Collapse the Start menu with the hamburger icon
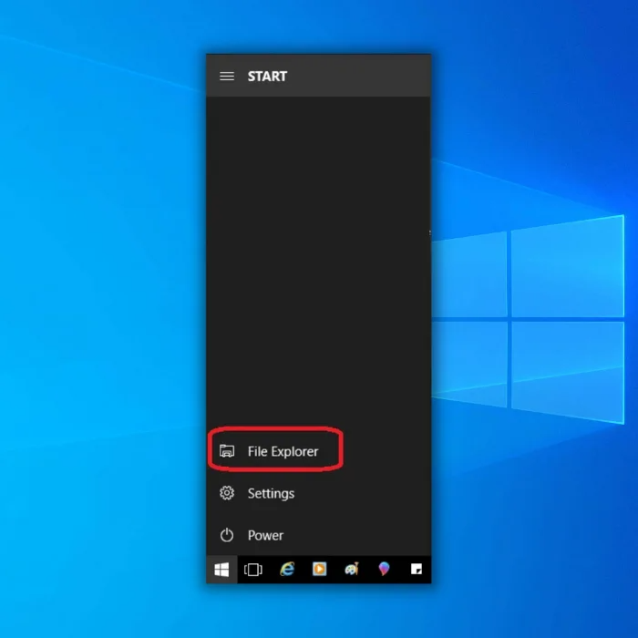 pos(227,77)
